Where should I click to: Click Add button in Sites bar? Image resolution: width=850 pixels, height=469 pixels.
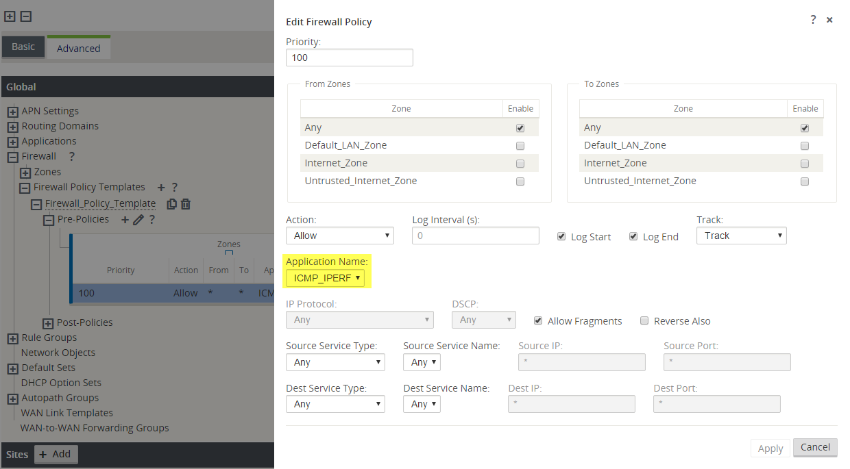[56, 454]
